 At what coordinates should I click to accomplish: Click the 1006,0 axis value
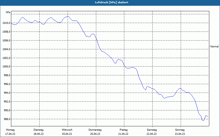[x=6, y=41]
